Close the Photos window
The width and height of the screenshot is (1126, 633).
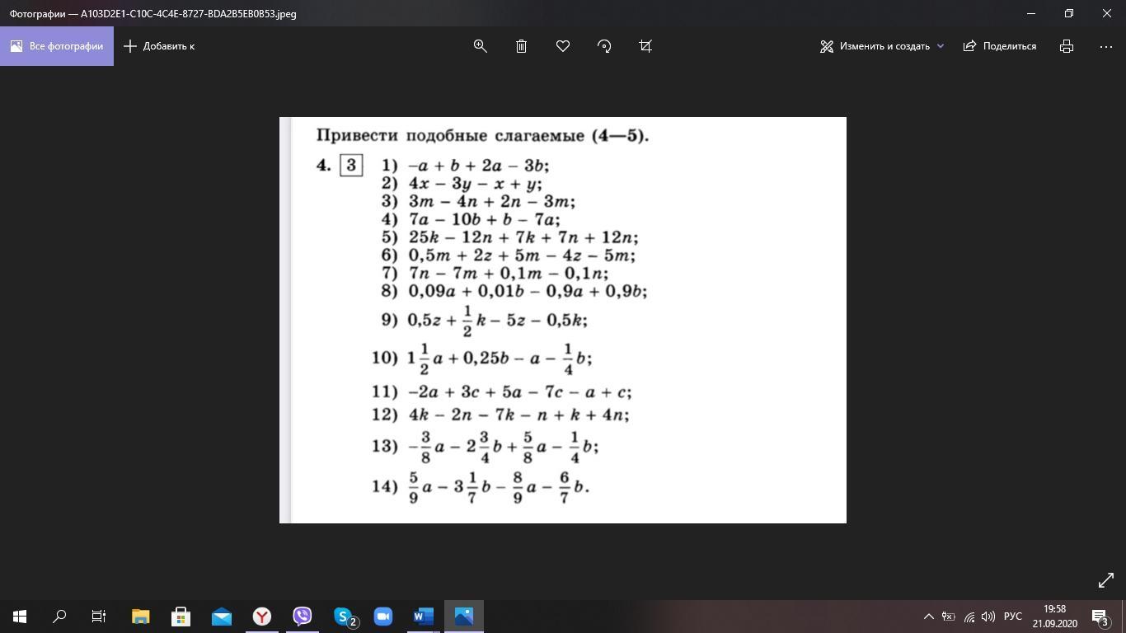click(x=1107, y=13)
